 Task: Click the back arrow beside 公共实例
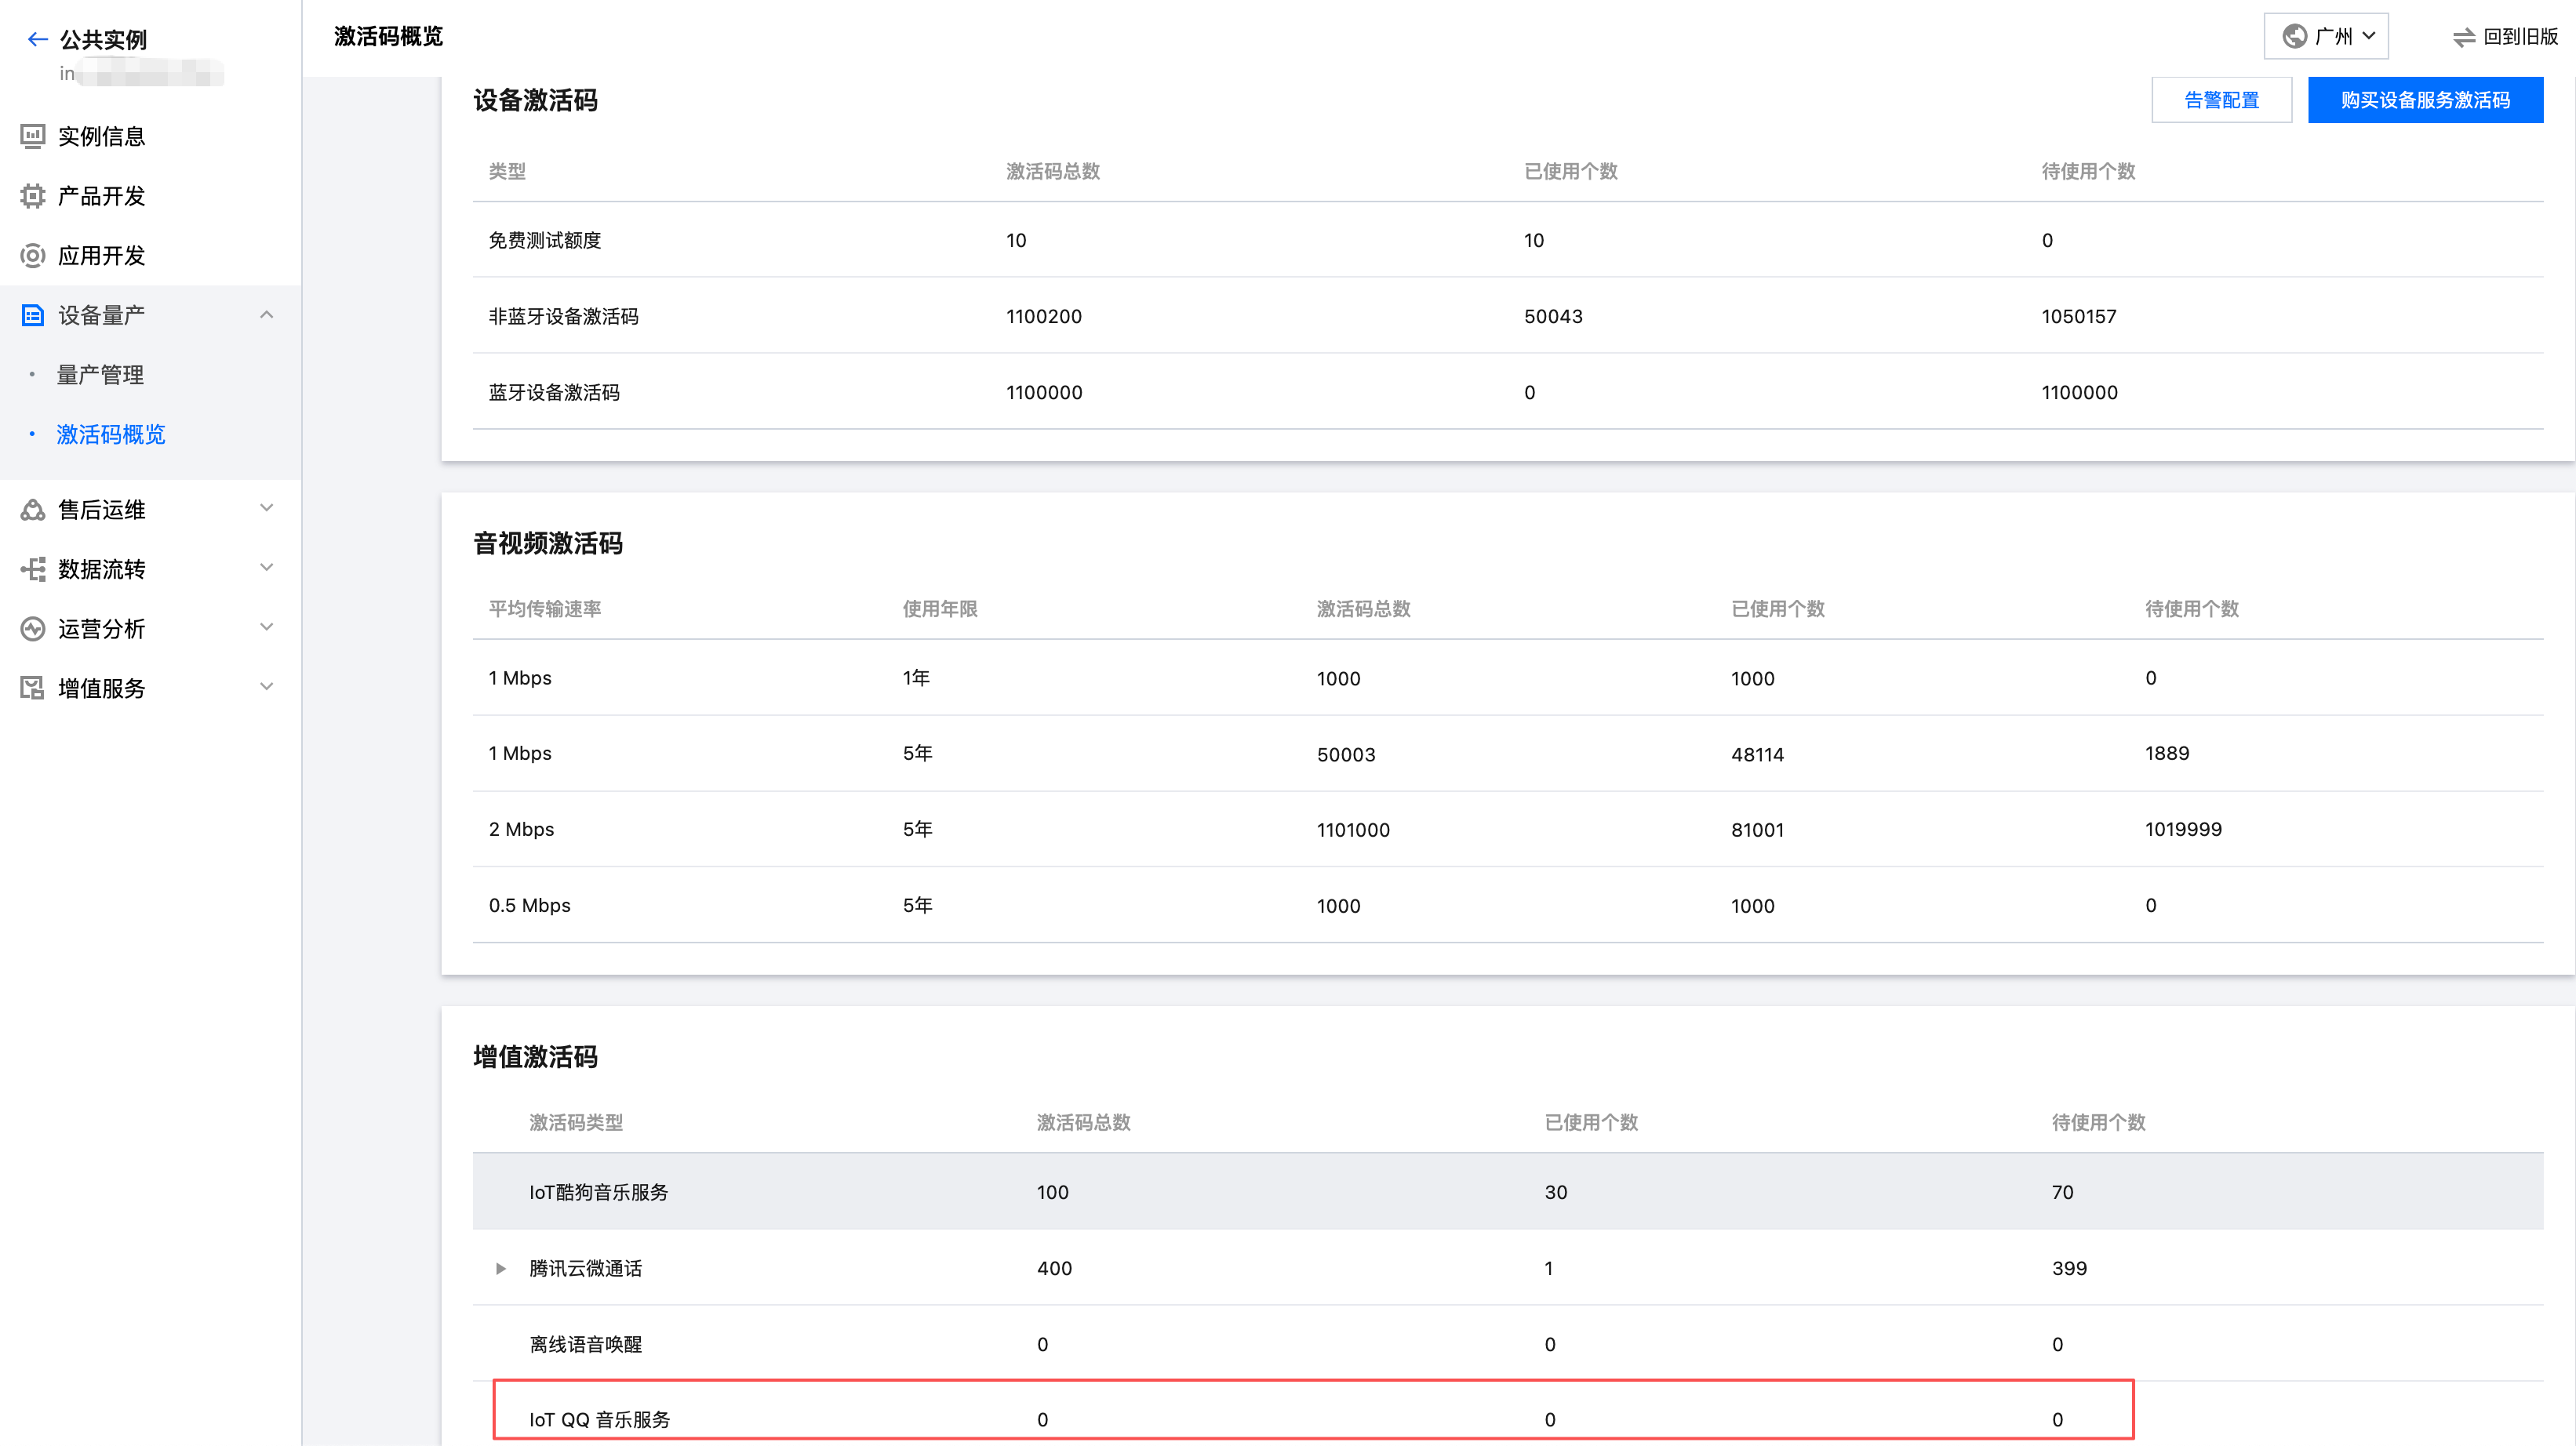37,39
